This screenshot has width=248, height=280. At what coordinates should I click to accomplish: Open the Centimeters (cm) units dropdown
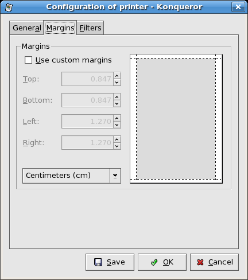(x=72, y=176)
